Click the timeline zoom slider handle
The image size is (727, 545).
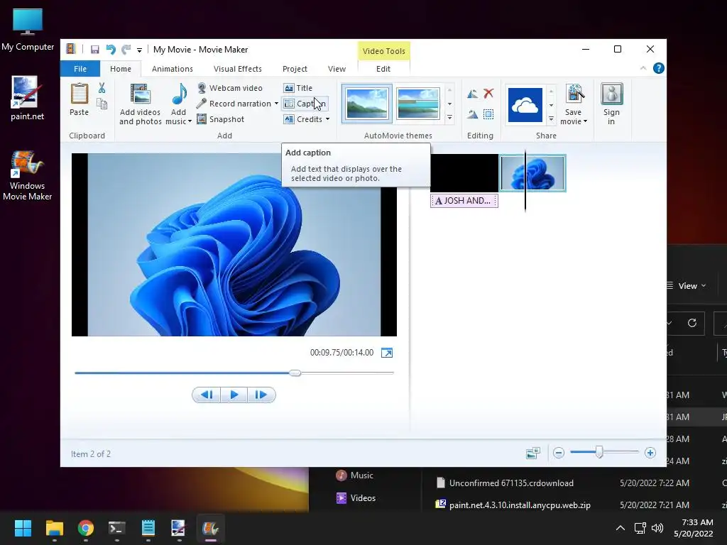coord(599,452)
